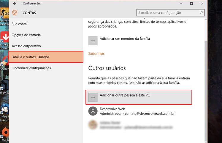Focus the 'Localizar uma configuração' search field

(x=168, y=13)
